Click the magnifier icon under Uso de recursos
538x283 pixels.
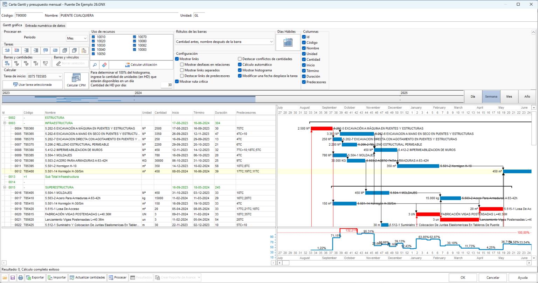click(95, 65)
